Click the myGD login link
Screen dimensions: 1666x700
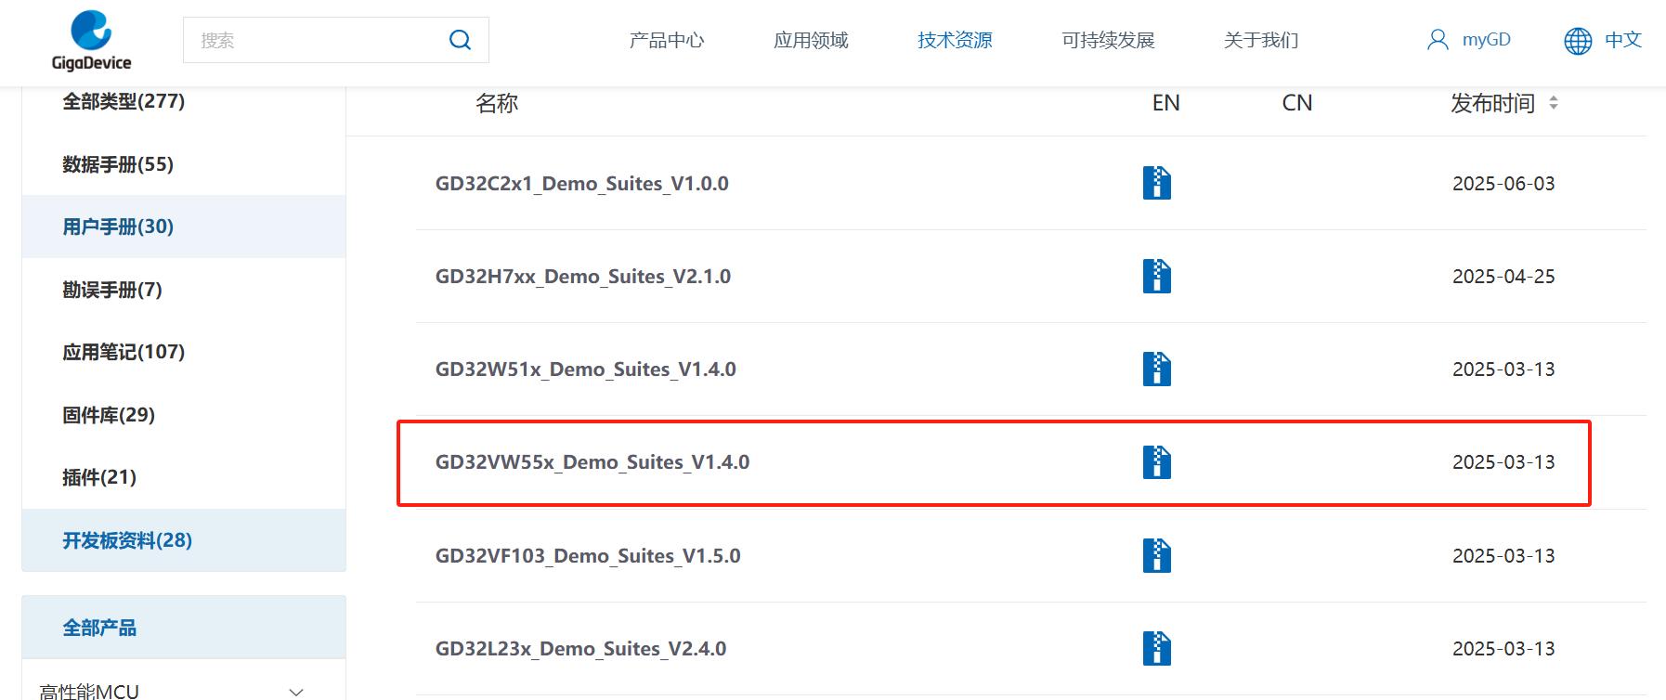click(1486, 40)
